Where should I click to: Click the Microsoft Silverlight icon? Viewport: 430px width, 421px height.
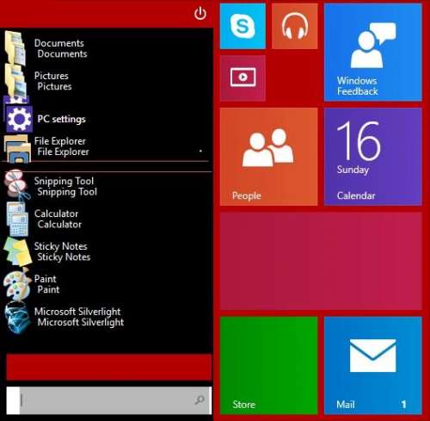coord(17,318)
